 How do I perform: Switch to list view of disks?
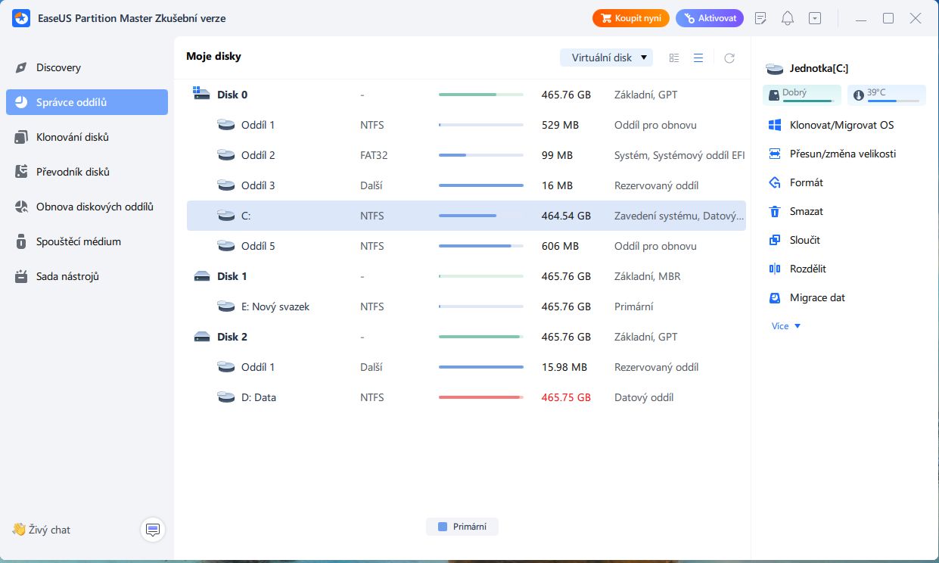coord(698,57)
